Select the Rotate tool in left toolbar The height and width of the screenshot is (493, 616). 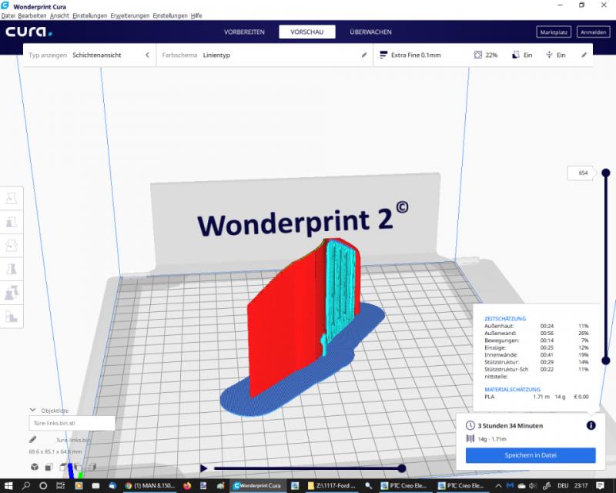[x=12, y=246]
